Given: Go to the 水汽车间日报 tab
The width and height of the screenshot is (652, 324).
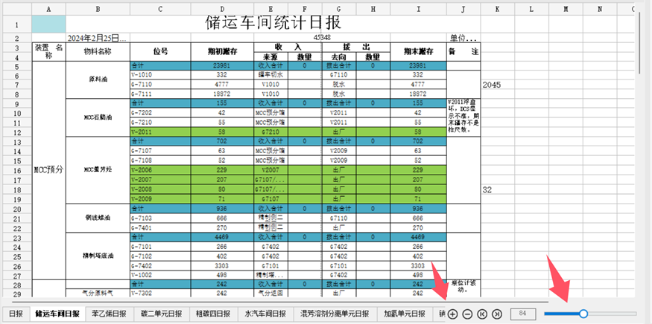Looking at the screenshot, I should point(266,314).
